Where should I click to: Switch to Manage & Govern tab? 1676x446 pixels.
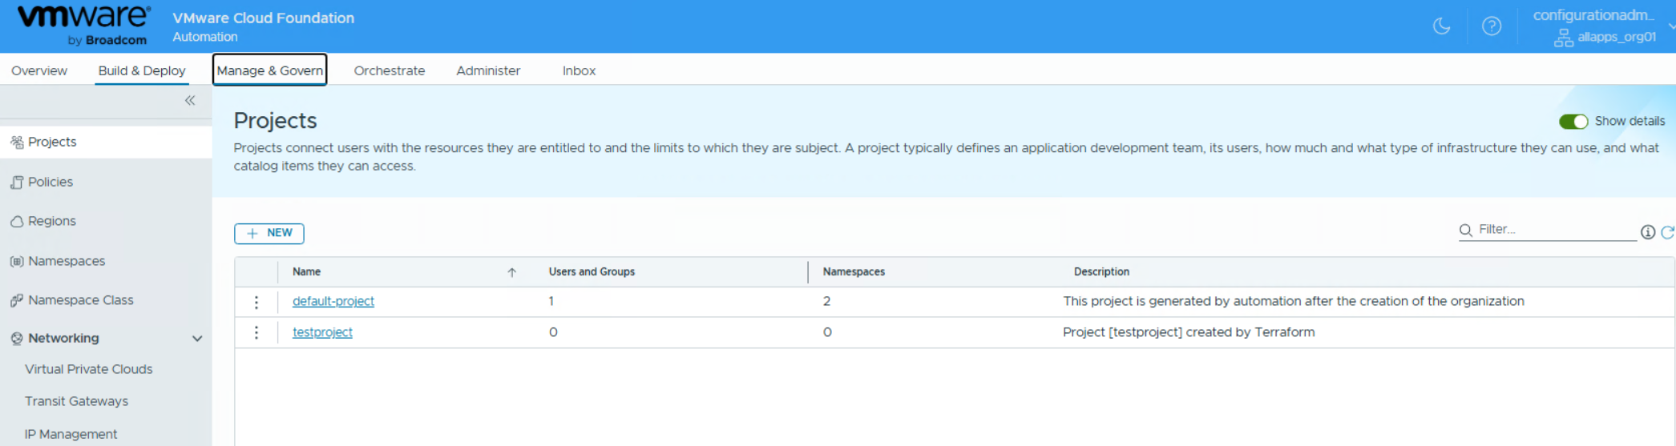[x=269, y=70]
